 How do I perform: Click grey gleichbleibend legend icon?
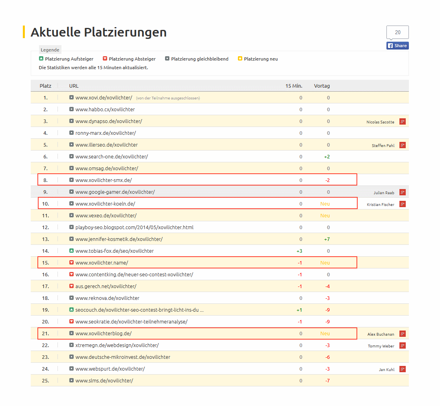167,59
